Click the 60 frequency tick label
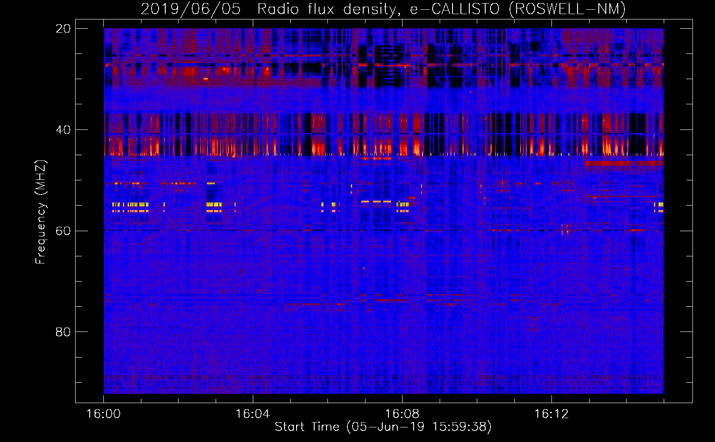715x442 pixels. (63, 231)
